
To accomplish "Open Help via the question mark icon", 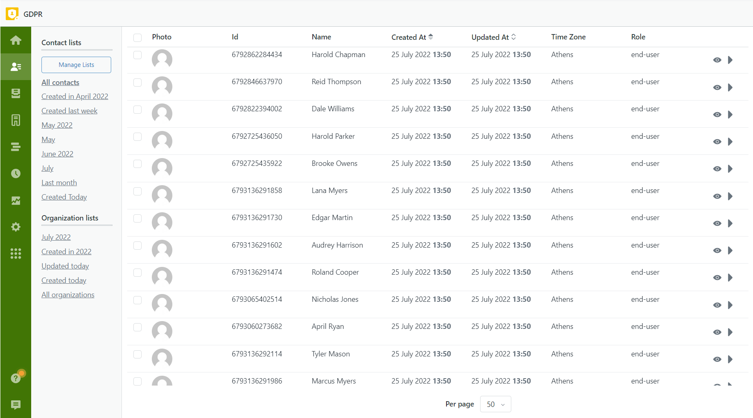I will point(16,378).
